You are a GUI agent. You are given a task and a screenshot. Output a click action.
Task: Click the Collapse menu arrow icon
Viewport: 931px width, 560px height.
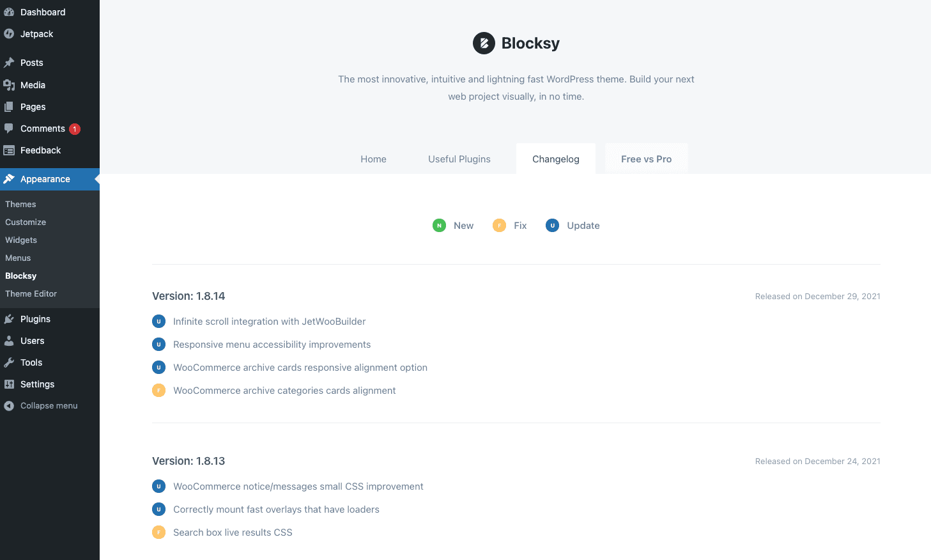[9, 406]
